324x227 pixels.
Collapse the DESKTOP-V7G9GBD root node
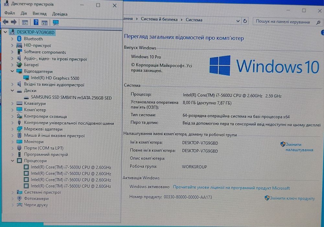tap(6, 32)
